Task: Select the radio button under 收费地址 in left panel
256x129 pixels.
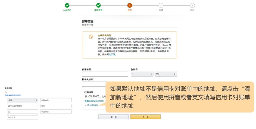Action: pos(6,92)
